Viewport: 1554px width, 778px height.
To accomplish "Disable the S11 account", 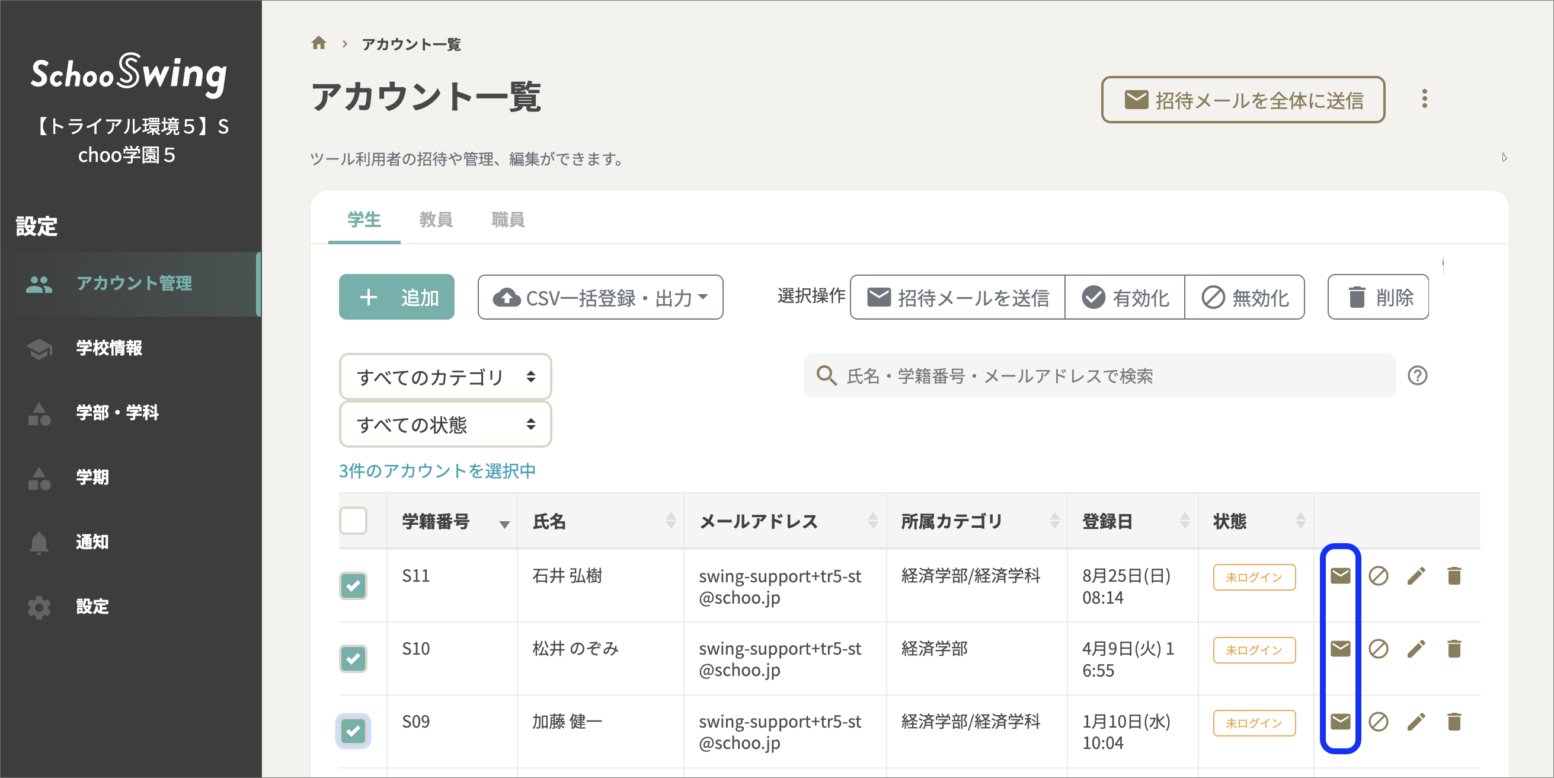I will coord(1379,576).
